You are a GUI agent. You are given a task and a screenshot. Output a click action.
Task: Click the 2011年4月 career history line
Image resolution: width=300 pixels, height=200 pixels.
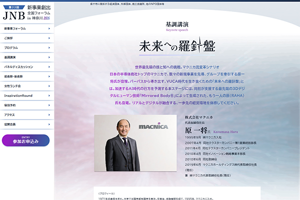217,148
